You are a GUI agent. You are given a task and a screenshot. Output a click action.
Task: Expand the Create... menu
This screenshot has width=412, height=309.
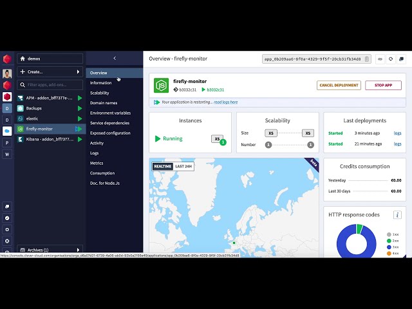(50, 71)
